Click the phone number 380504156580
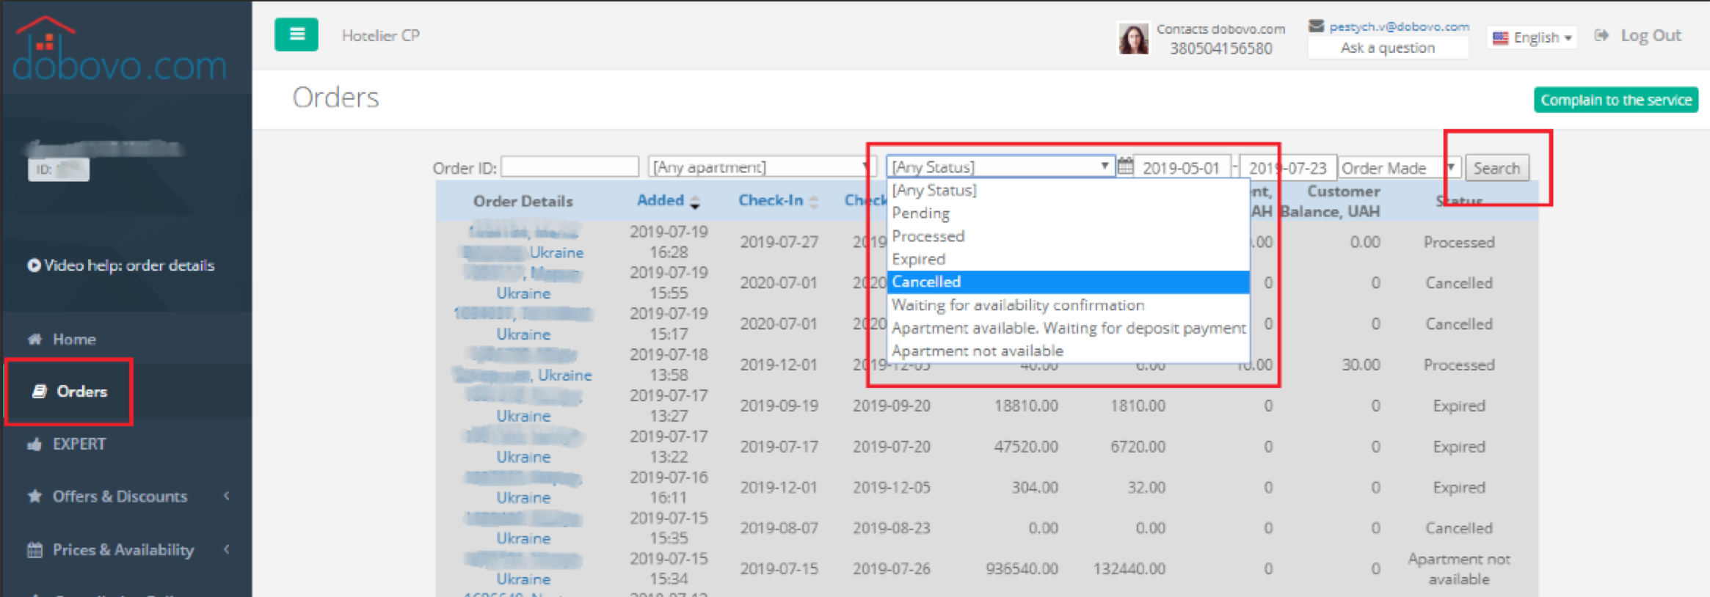This screenshot has width=1710, height=597. point(1221,48)
